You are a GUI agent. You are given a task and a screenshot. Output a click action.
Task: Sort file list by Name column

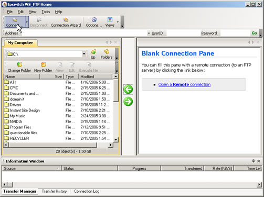point(22,76)
